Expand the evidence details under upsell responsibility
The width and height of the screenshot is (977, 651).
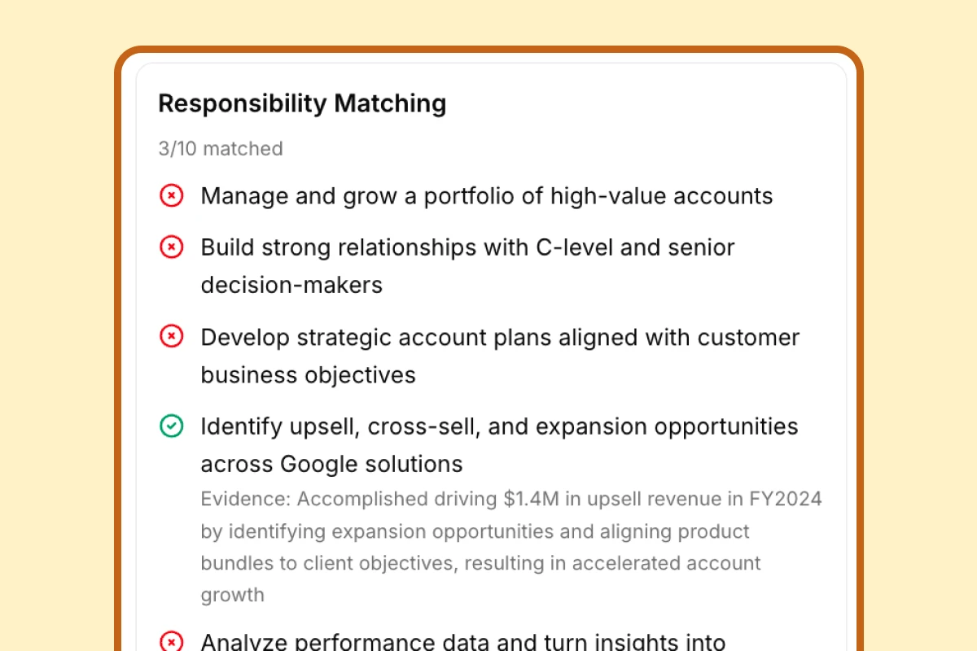coord(511,546)
